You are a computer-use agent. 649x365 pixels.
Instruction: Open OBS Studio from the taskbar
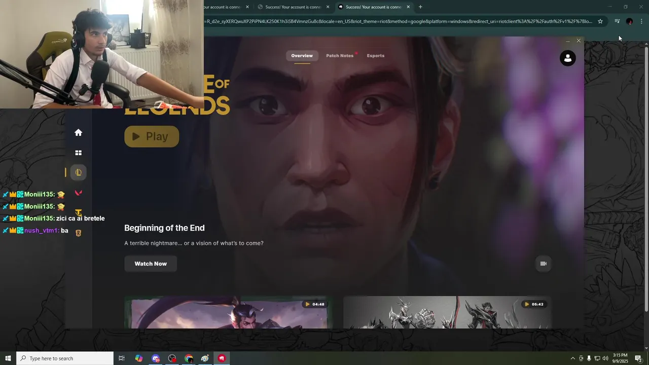(x=172, y=358)
